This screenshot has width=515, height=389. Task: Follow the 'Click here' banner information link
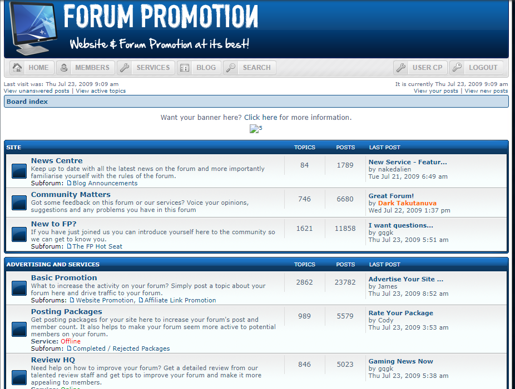[260, 117]
